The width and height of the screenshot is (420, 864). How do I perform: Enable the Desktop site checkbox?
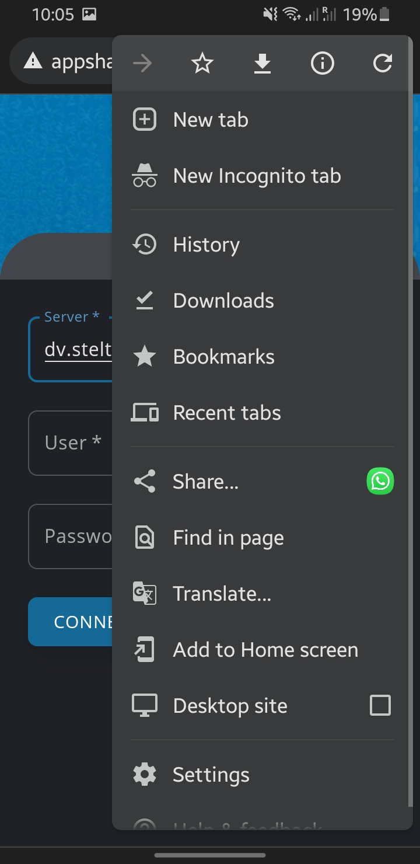tap(380, 705)
